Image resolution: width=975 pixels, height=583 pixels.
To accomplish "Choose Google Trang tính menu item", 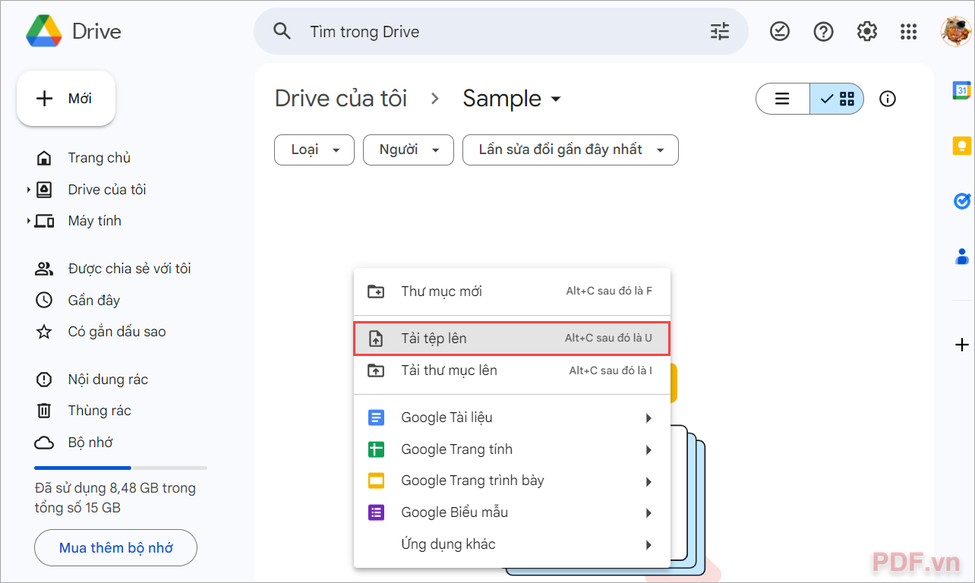I will 512,449.
